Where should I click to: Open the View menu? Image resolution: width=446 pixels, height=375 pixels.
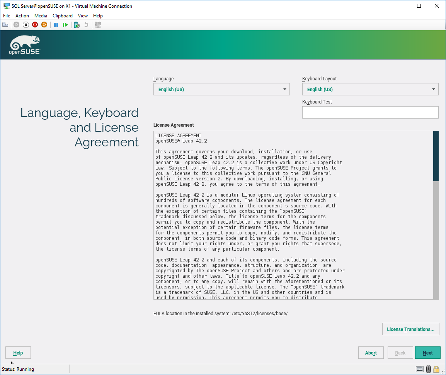[x=83, y=15]
